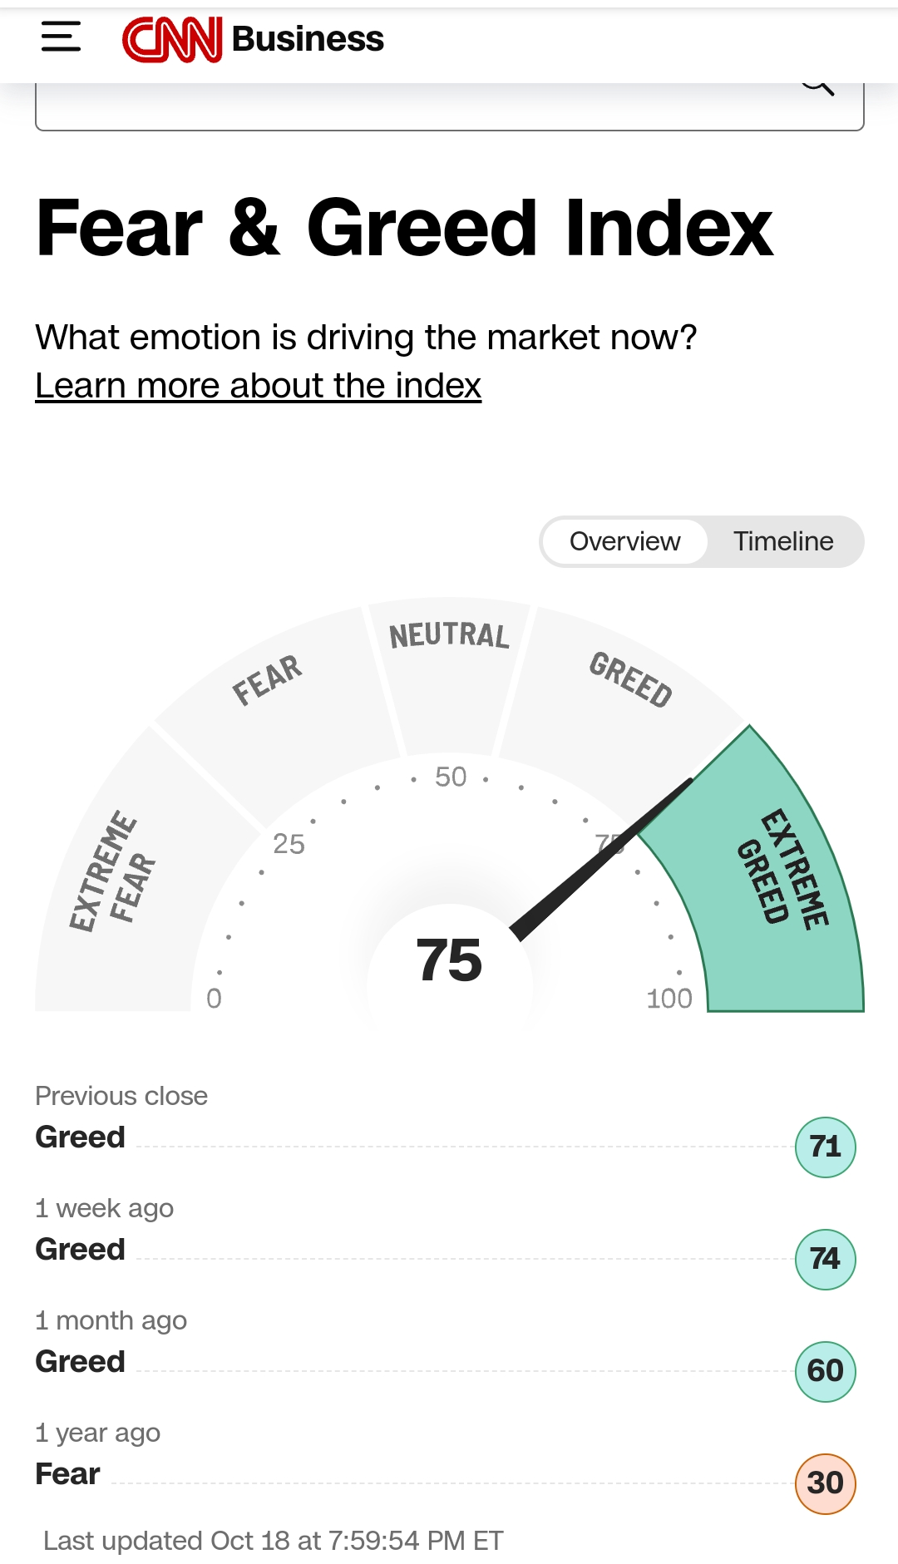
Task: Open Learn more about the index link
Action: [x=258, y=386]
